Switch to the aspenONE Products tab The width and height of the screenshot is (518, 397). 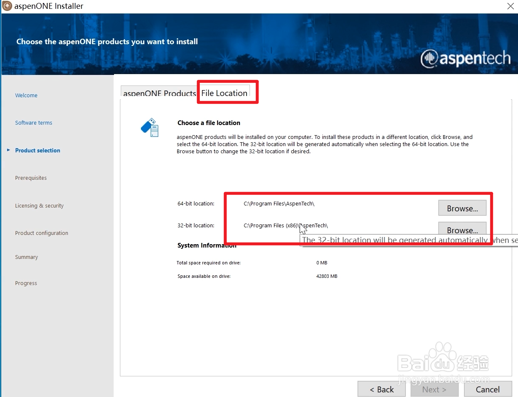tap(159, 92)
